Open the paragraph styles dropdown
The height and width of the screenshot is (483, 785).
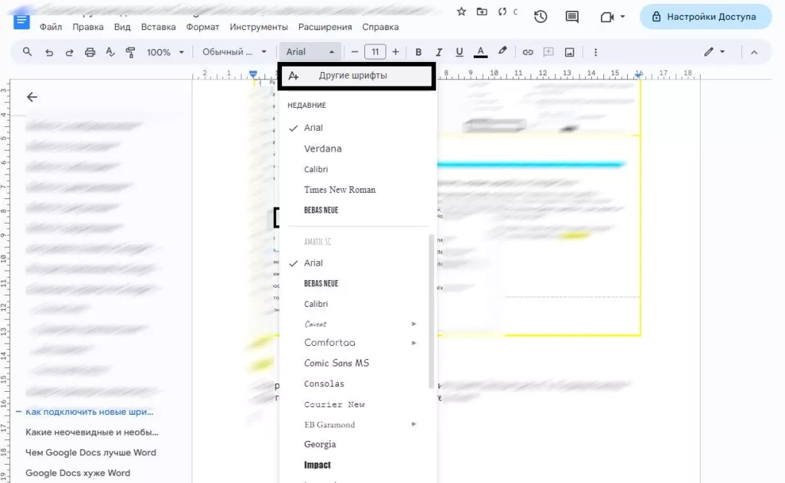[230, 51]
